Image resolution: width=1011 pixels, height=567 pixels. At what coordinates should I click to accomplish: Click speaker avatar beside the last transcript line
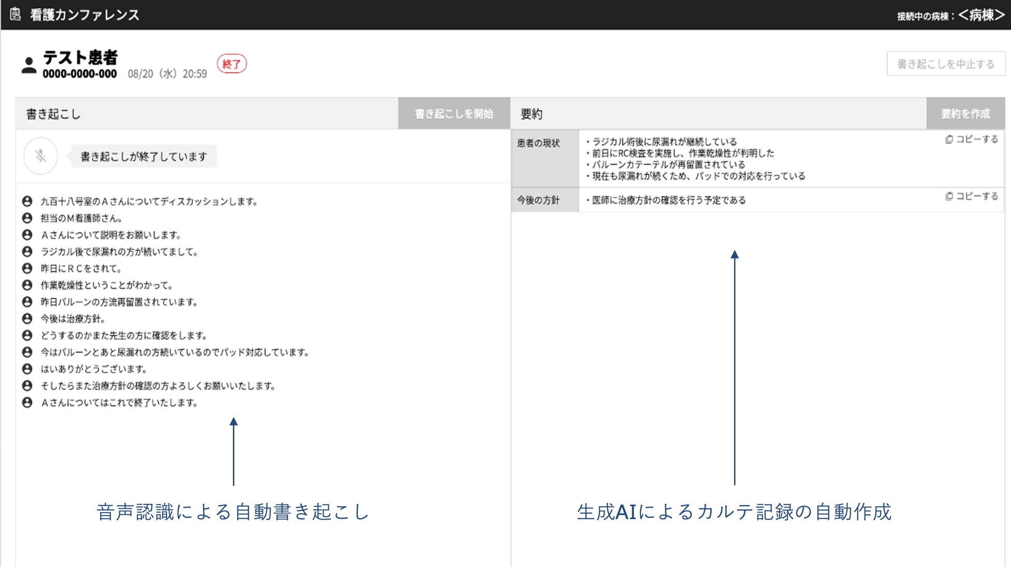tap(27, 403)
